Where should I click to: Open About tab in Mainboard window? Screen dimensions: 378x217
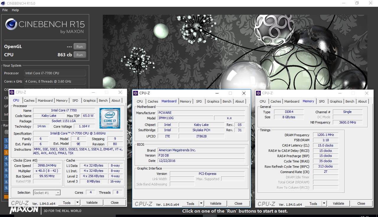pos(239,101)
